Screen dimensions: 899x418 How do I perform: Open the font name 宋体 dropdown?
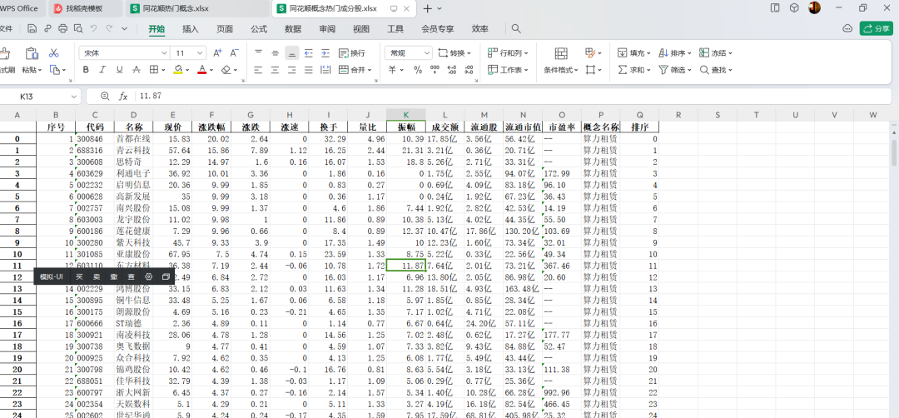pyautogui.click(x=165, y=52)
